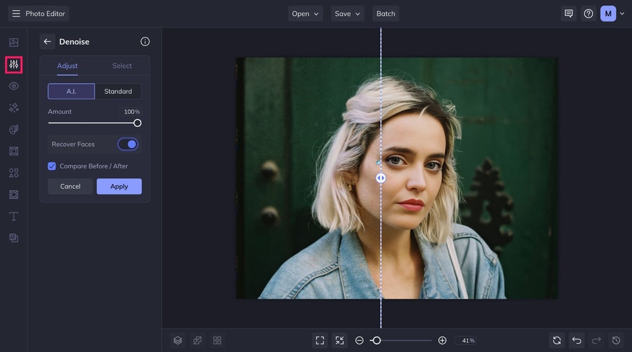Click the zoom slider handle
This screenshot has height=352, width=632.
tap(376, 341)
